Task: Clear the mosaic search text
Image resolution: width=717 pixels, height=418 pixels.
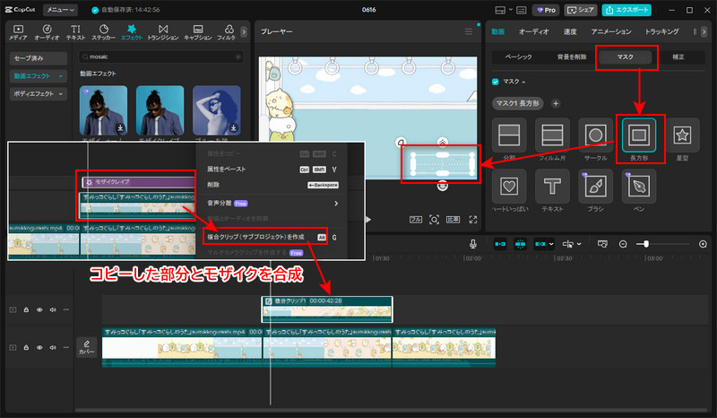Action: coord(238,57)
